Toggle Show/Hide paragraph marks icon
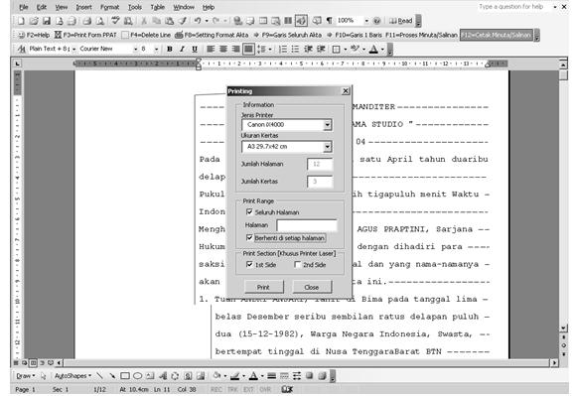 click(x=330, y=21)
